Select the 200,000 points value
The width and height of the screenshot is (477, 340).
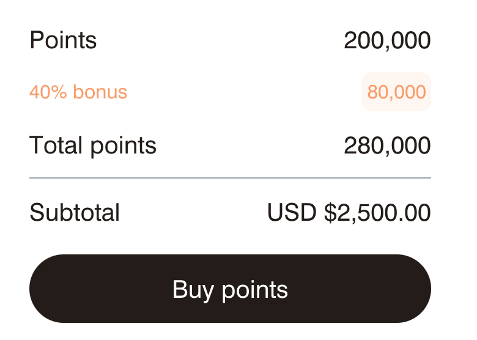(x=387, y=40)
